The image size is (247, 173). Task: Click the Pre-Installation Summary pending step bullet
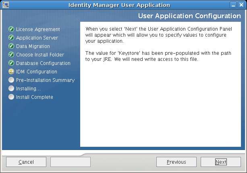(x=11, y=80)
